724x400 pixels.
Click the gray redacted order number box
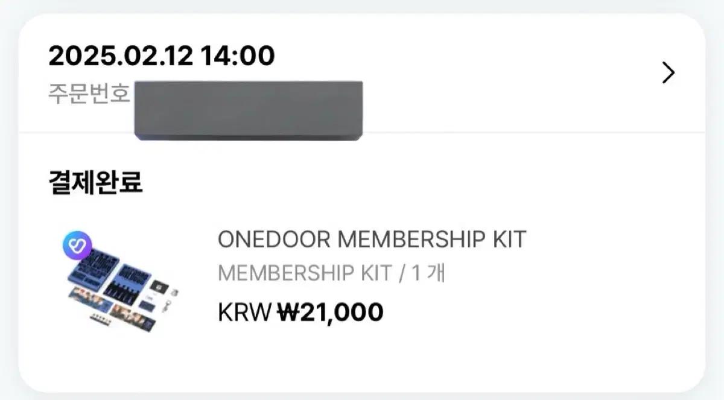(x=249, y=110)
